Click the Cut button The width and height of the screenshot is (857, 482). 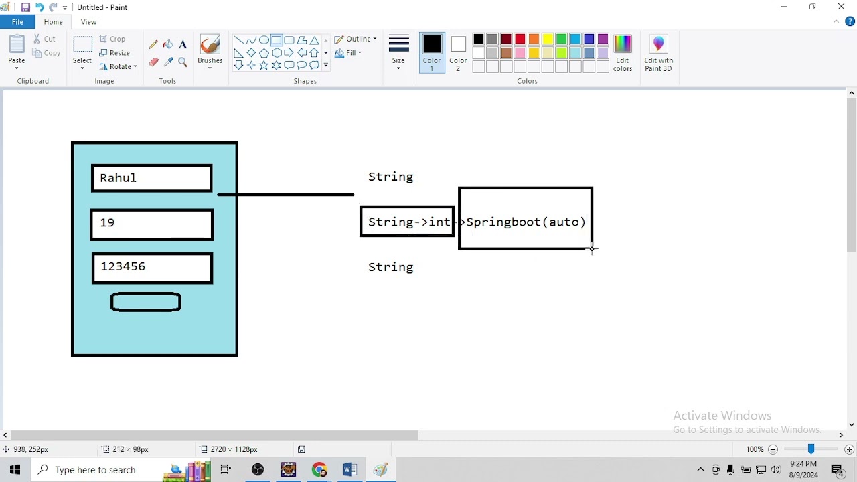pyautogui.click(x=45, y=39)
